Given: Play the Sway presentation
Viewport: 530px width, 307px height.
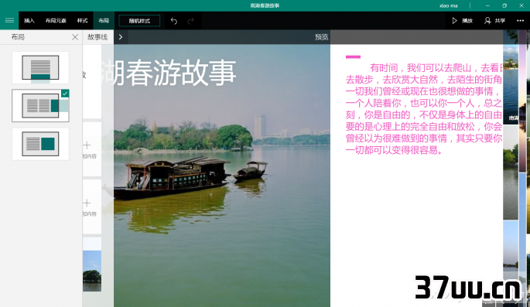Looking at the screenshot, I should point(462,21).
